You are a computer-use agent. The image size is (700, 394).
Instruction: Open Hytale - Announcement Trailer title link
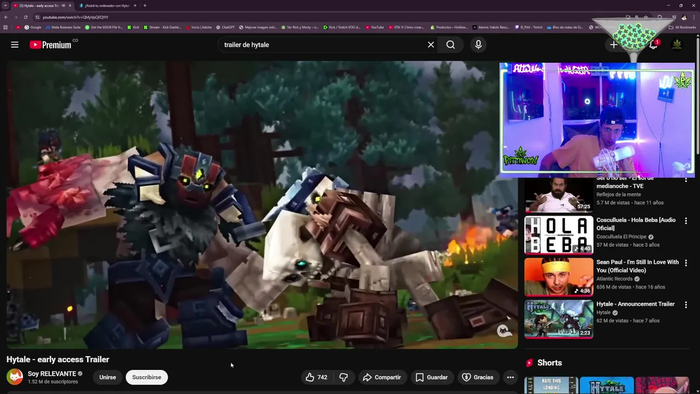click(635, 304)
